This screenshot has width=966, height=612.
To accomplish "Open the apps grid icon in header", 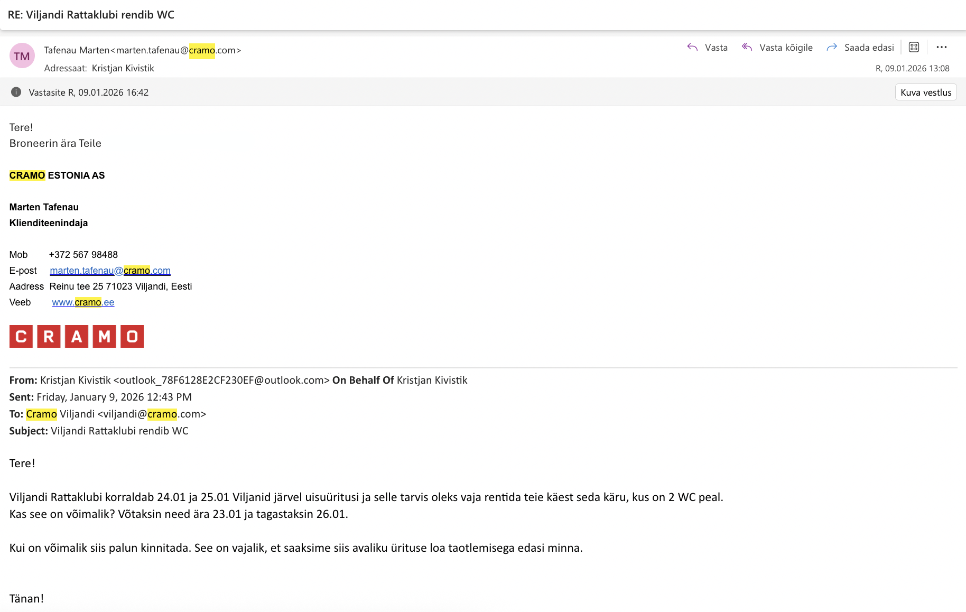I will (x=914, y=48).
